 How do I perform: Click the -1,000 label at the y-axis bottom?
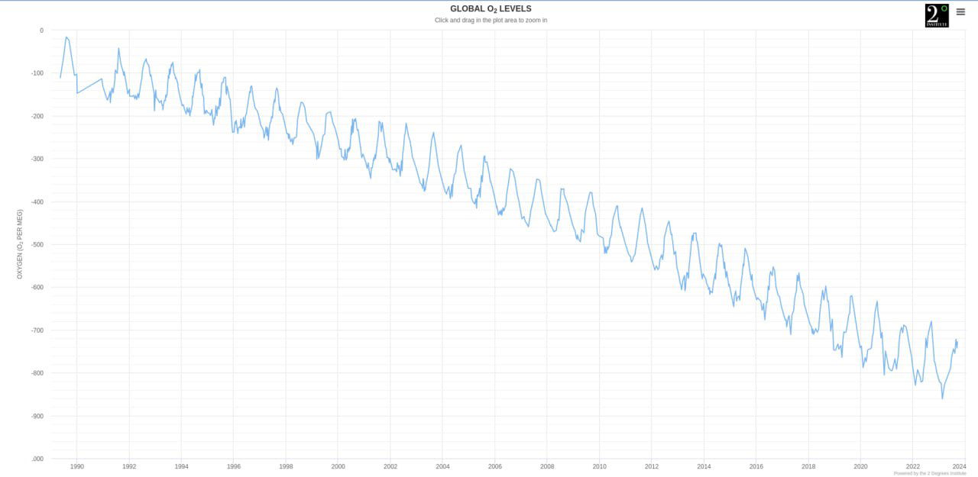[x=37, y=459]
